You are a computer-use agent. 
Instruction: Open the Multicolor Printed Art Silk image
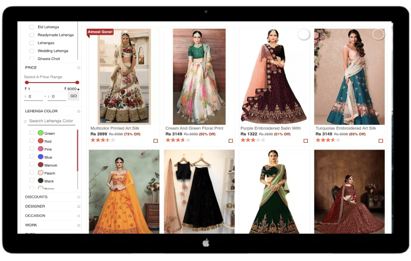tap(124, 77)
